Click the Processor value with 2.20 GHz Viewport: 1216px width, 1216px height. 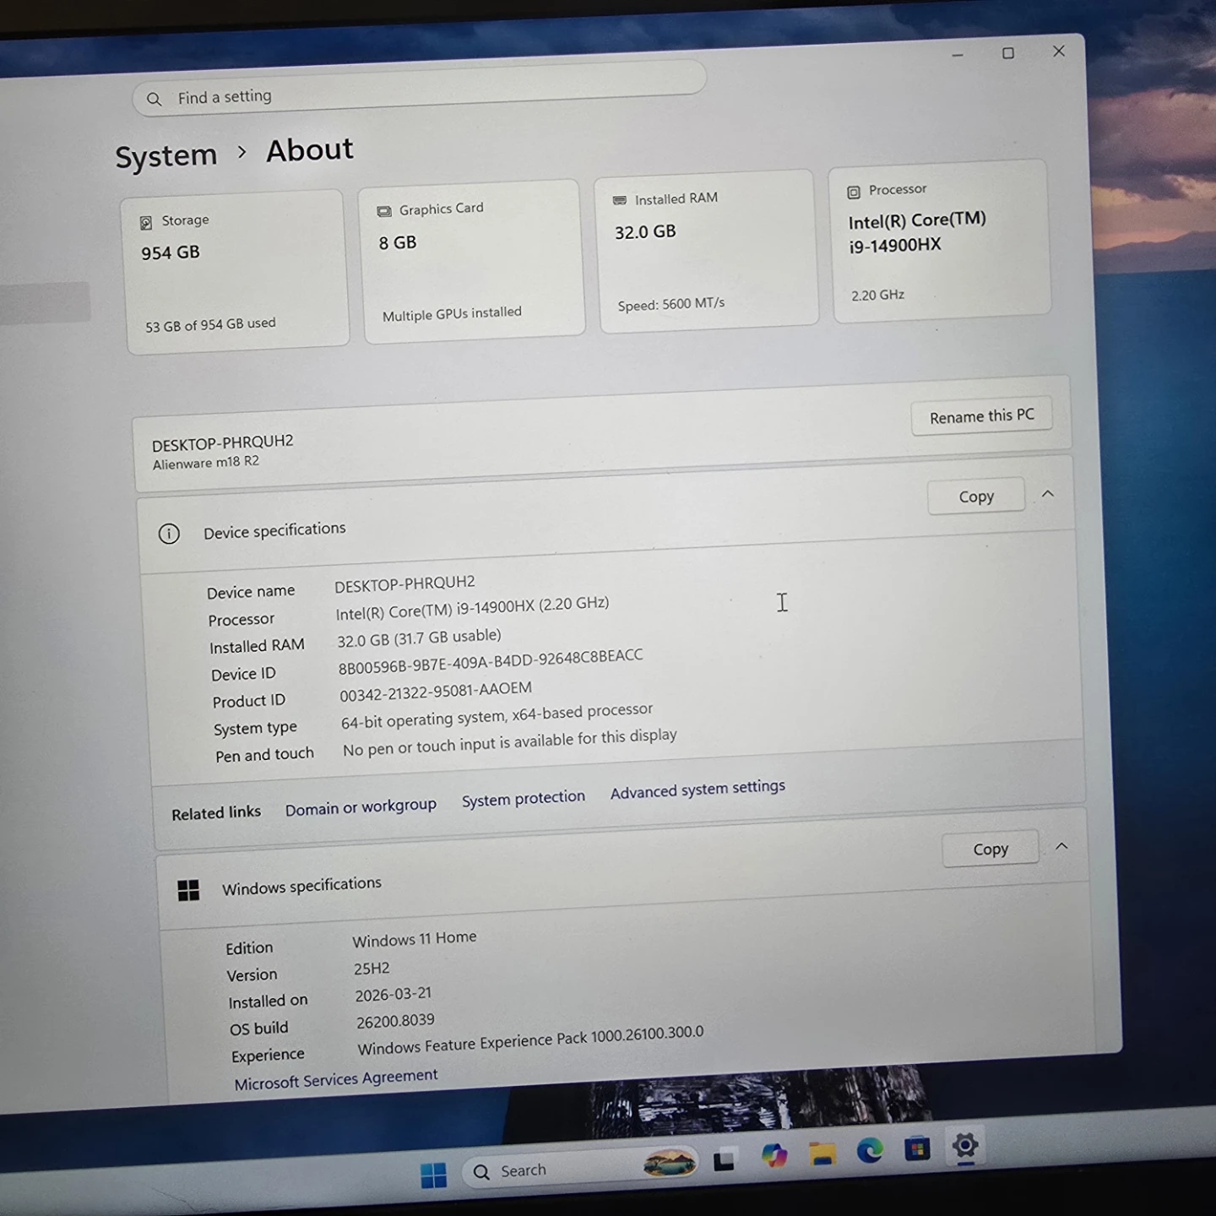[x=472, y=608]
